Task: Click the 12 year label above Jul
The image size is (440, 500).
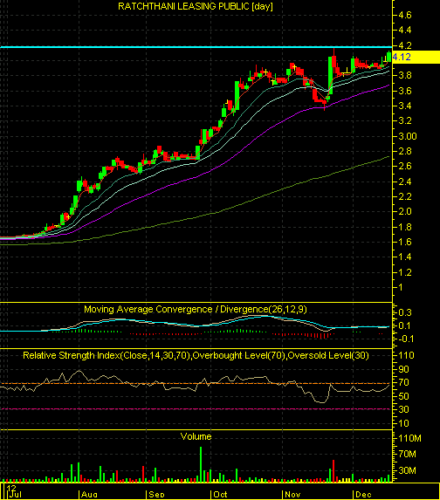Action: [x=11, y=488]
